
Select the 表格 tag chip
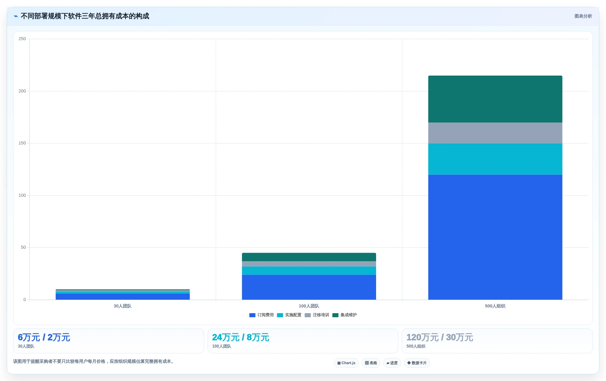pos(371,363)
